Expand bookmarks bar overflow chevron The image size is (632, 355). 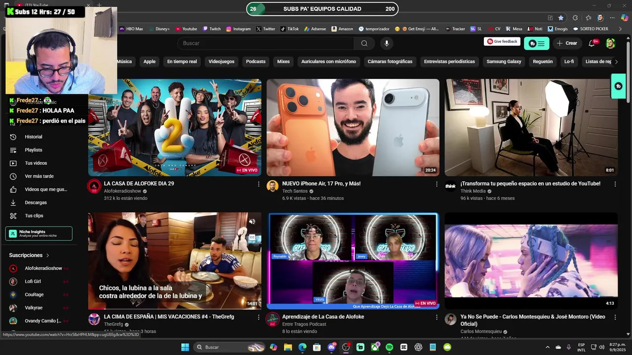[620, 29]
